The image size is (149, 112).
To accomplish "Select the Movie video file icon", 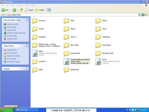I will [98, 61].
